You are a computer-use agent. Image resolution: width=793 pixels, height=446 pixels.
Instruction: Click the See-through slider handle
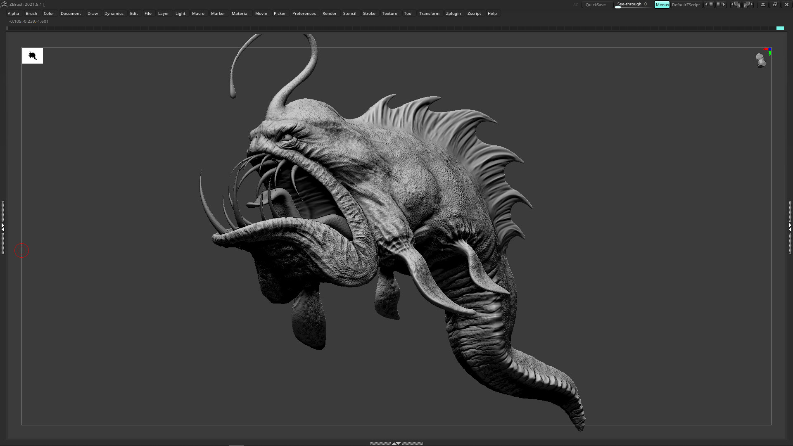click(x=618, y=7)
